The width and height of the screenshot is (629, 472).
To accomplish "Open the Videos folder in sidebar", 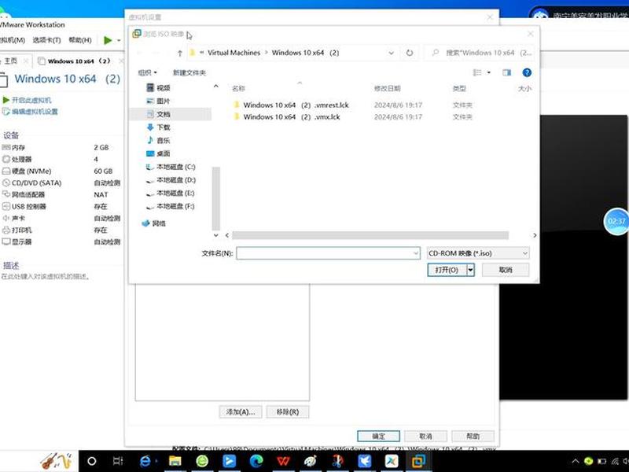I will (159, 88).
